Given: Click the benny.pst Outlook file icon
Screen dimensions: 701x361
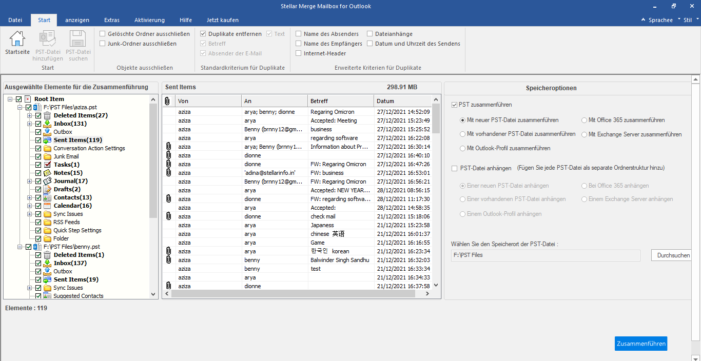Looking at the screenshot, I should (37, 247).
